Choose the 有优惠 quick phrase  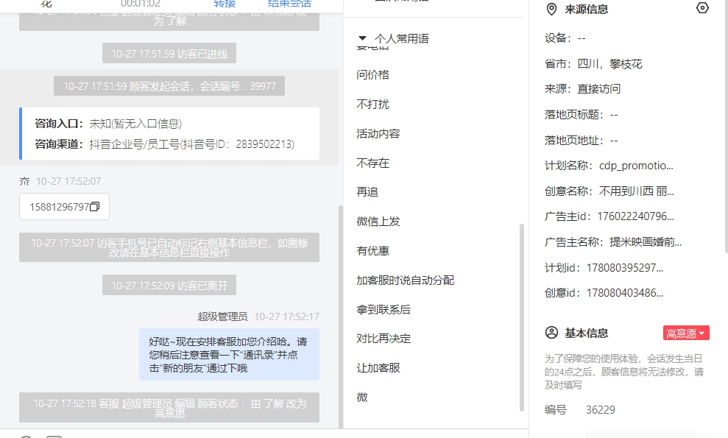tap(372, 251)
